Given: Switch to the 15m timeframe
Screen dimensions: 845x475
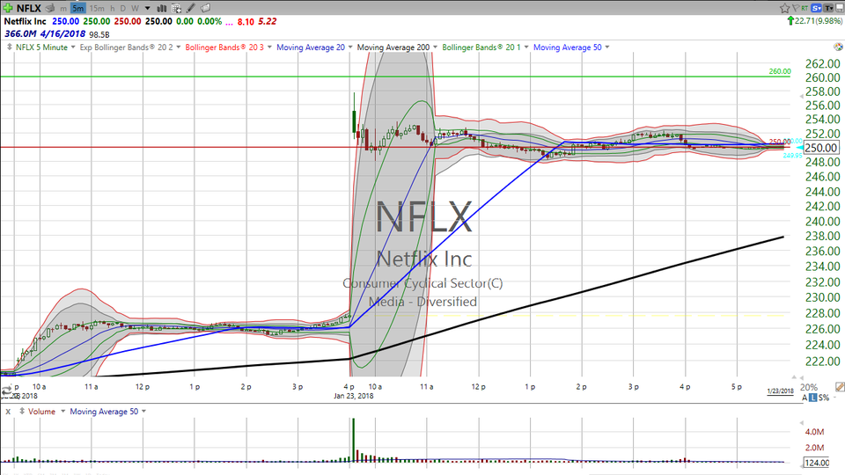Looking at the screenshot, I should (97, 8).
